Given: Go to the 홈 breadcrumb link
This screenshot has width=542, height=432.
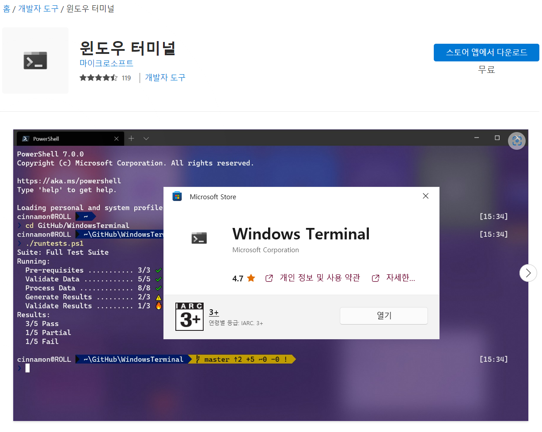Looking at the screenshot, I should point(6,8).
